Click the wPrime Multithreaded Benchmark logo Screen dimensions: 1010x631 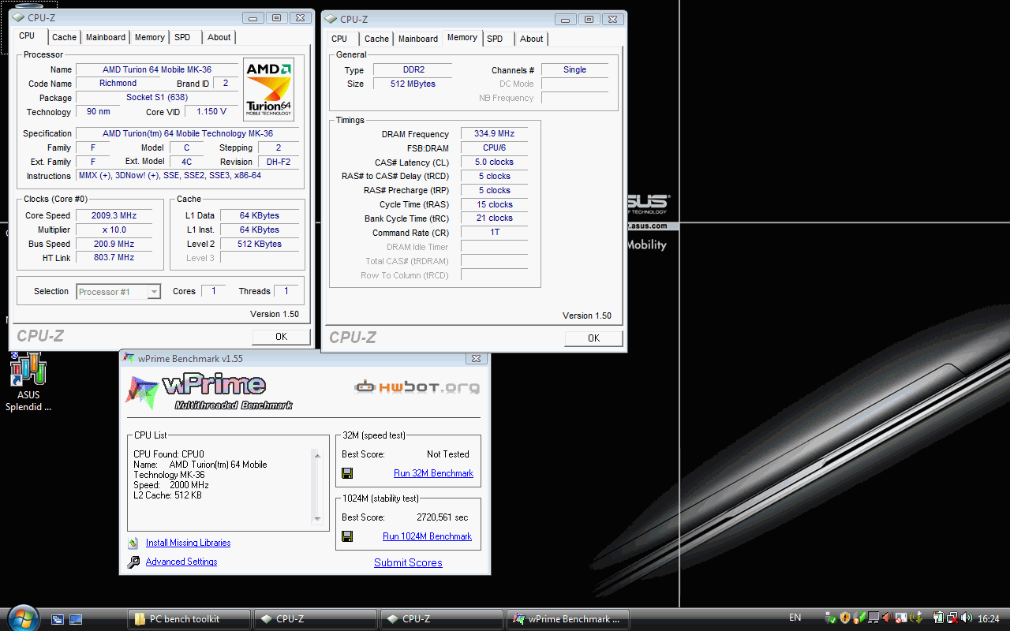[x=209, y=392]
